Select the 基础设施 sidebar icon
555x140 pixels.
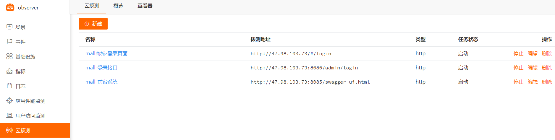click(9, 56)
